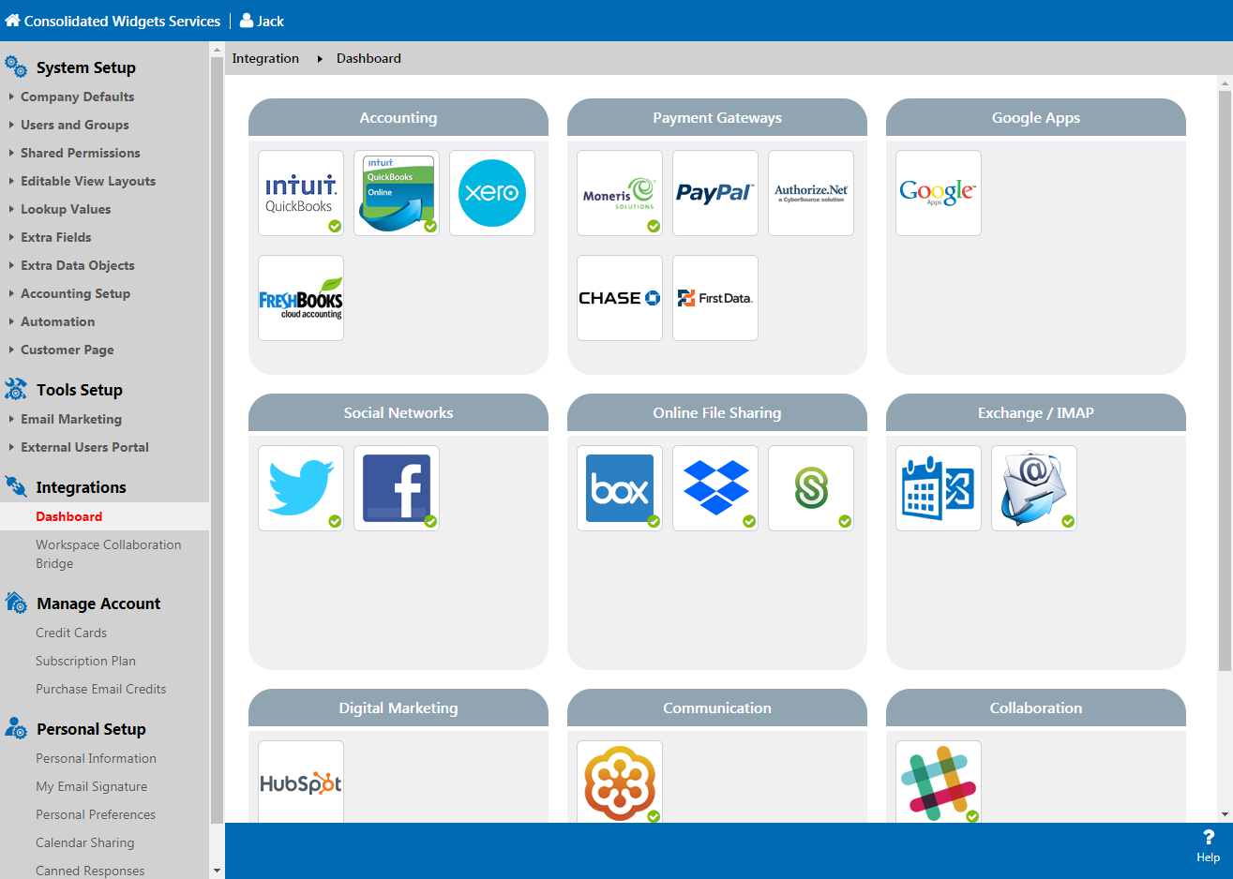Screen dimensions: 1233x879
Task: Open the HubSpot digital marketing tile
Action: 301,782
